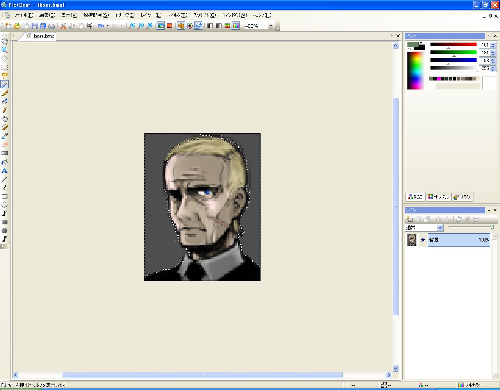Click the Open file folder icon
This screenshot has width=500, height=390.
pos(17,26)
